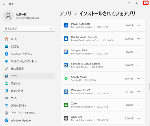Click the Spotify Music app name
This screenshot has width=150, height=126.
[79, 77]
